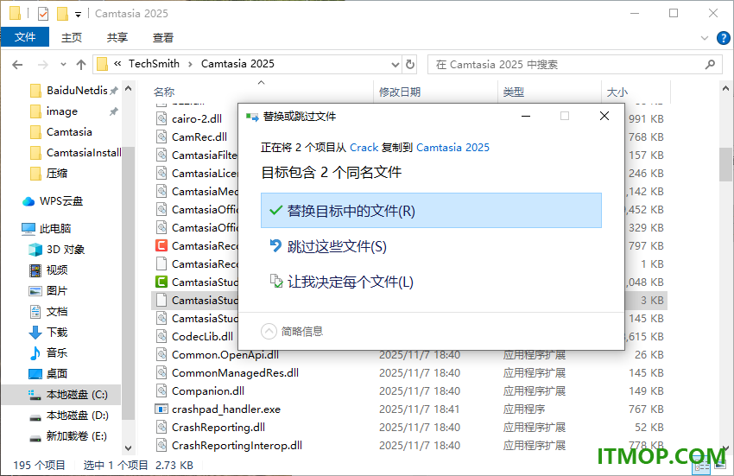Sort by the 类型 column header
Screen dimensions: 734x476
514,92
